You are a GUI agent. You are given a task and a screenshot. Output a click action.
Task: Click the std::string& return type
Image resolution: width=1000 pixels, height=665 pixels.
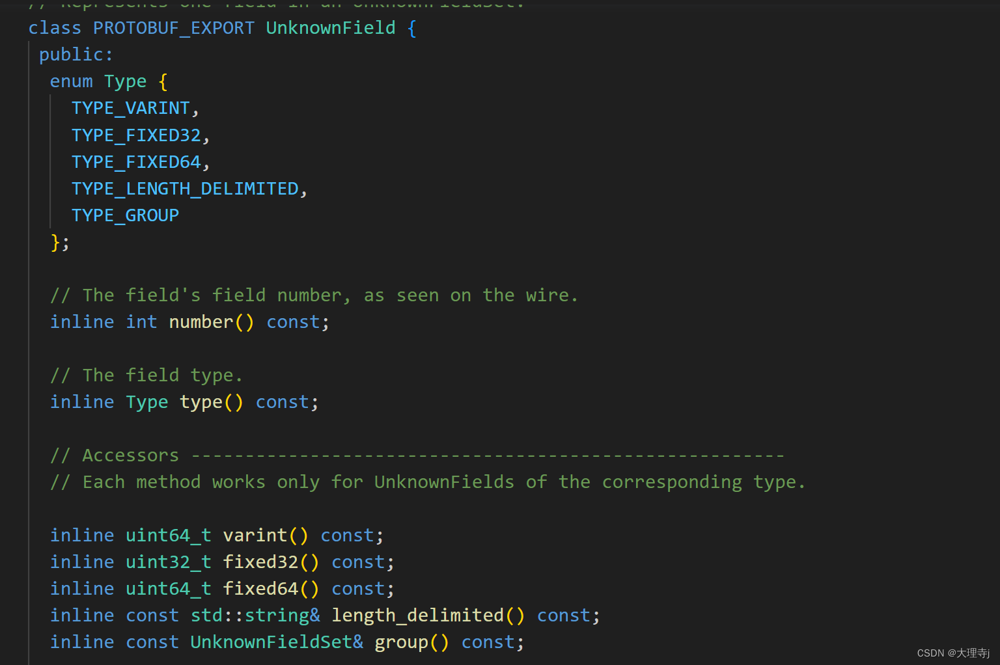click(255, 616)
